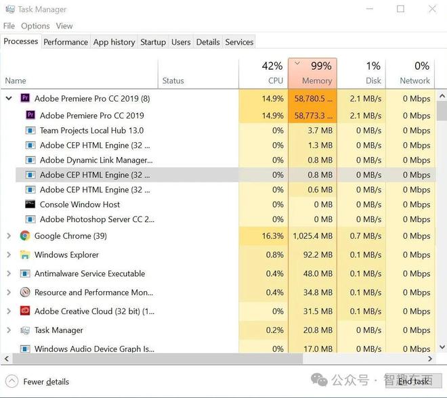Collapse the Adobe Premiere Pro CC 2019 group
Viewport: 447px width, 398px height.
tap(9, 99)
